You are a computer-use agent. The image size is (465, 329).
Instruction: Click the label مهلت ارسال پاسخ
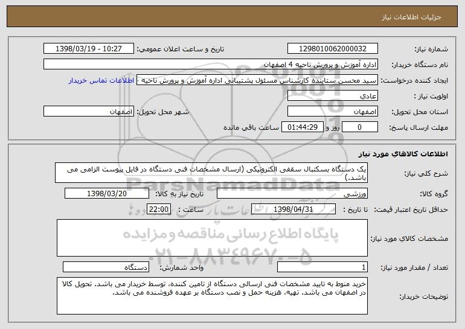418,128
